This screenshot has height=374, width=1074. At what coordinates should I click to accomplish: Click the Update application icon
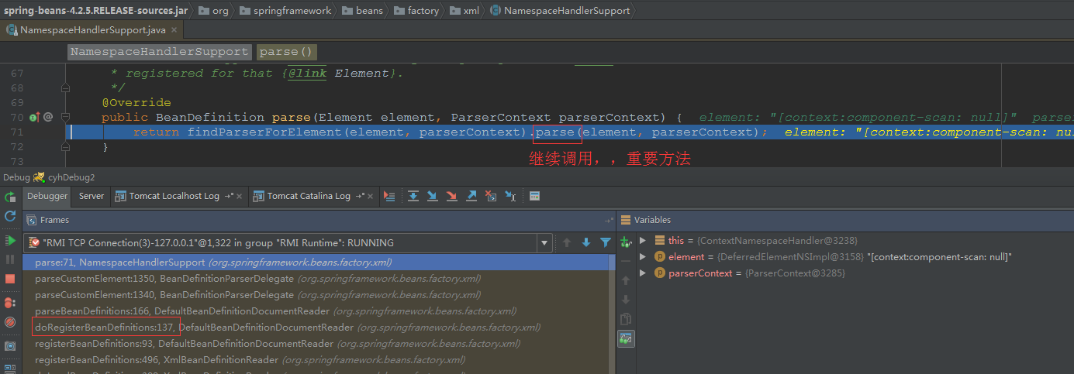pyautogui.click(x=10, y=216)
